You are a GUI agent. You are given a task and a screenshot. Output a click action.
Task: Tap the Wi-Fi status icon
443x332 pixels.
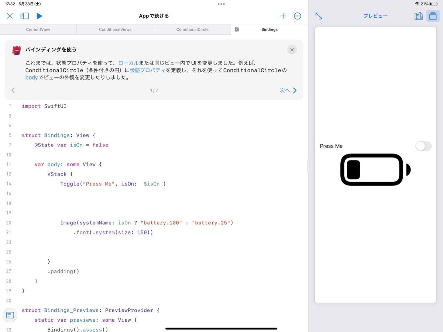[417, 4]
